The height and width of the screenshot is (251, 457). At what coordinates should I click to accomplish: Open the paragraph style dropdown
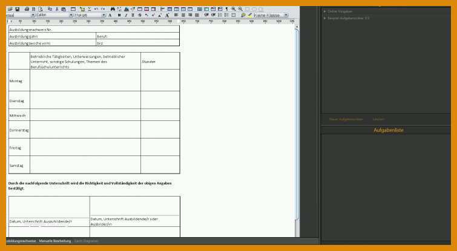[21, 15]
